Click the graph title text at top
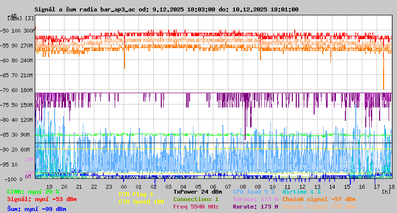397x213 pixels. click(x=166, y=9)
